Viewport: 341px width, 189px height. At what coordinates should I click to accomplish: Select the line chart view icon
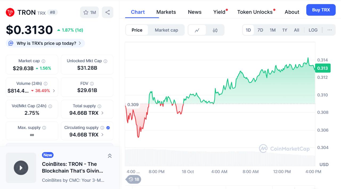click(197, 30)
